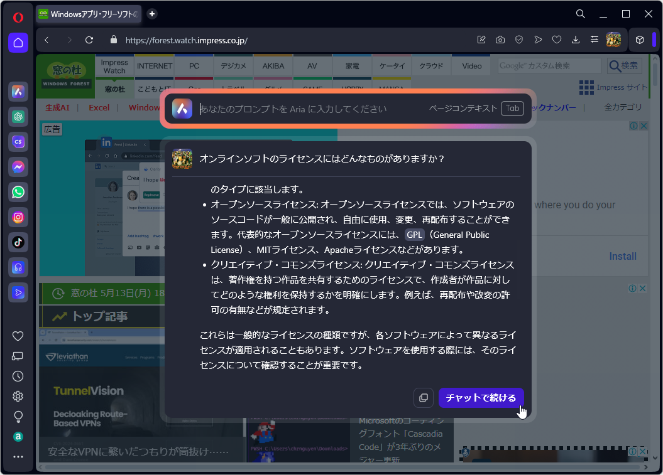Take a snapshot using the camera toolbar icon
This screenshot has height=475, width=663.
pyautogui.click(x=500, y=40)
